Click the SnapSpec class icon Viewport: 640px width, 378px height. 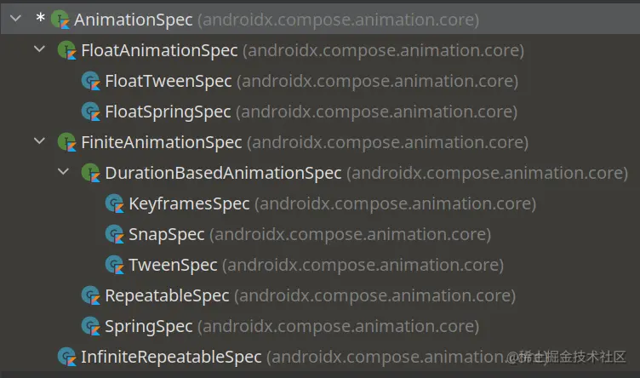click(115, 234)
